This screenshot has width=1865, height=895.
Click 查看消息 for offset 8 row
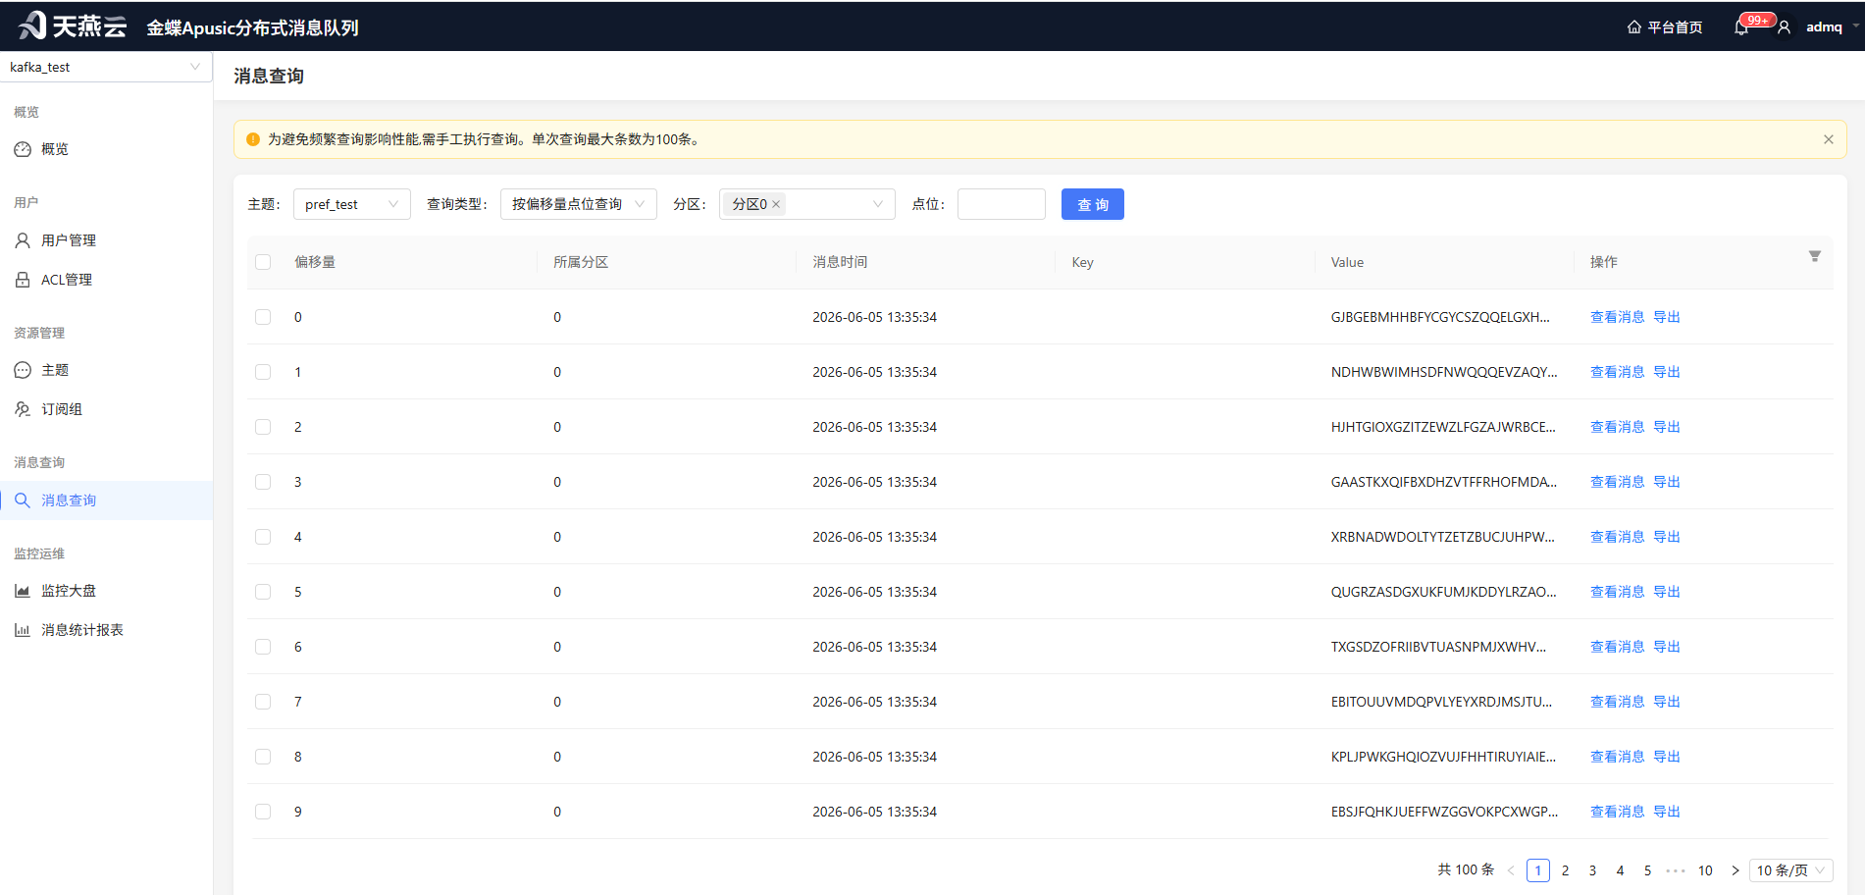pyautogui.click(x=1617, y=757)
